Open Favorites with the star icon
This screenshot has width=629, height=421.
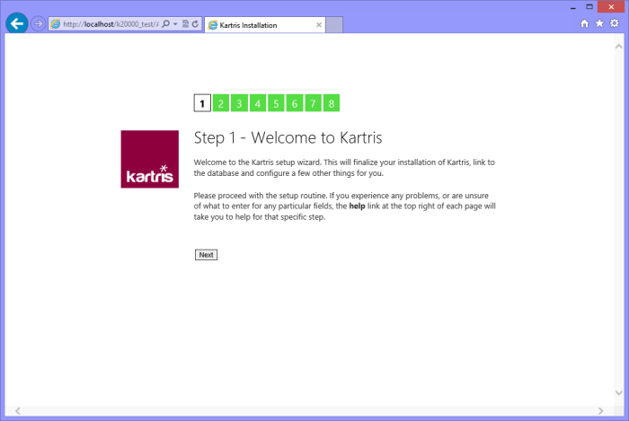599,23
